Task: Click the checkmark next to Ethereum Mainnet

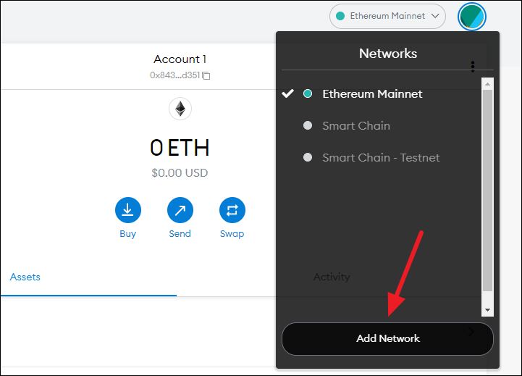Action: click(287, 93)
